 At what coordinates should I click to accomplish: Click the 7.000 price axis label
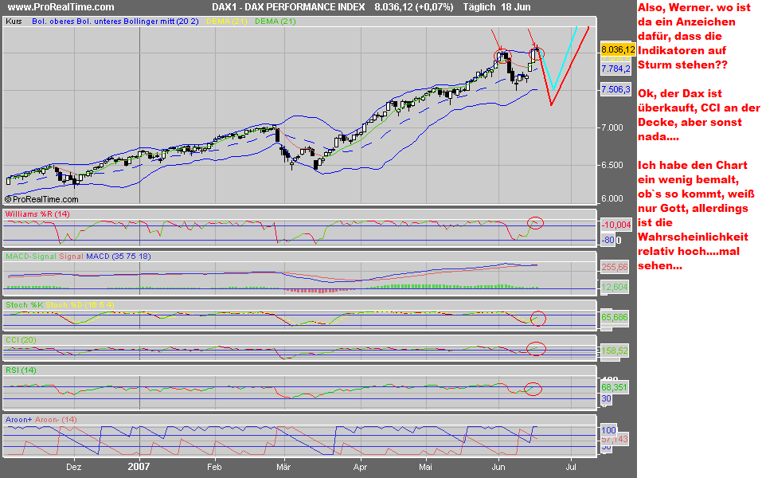point(612,127)
